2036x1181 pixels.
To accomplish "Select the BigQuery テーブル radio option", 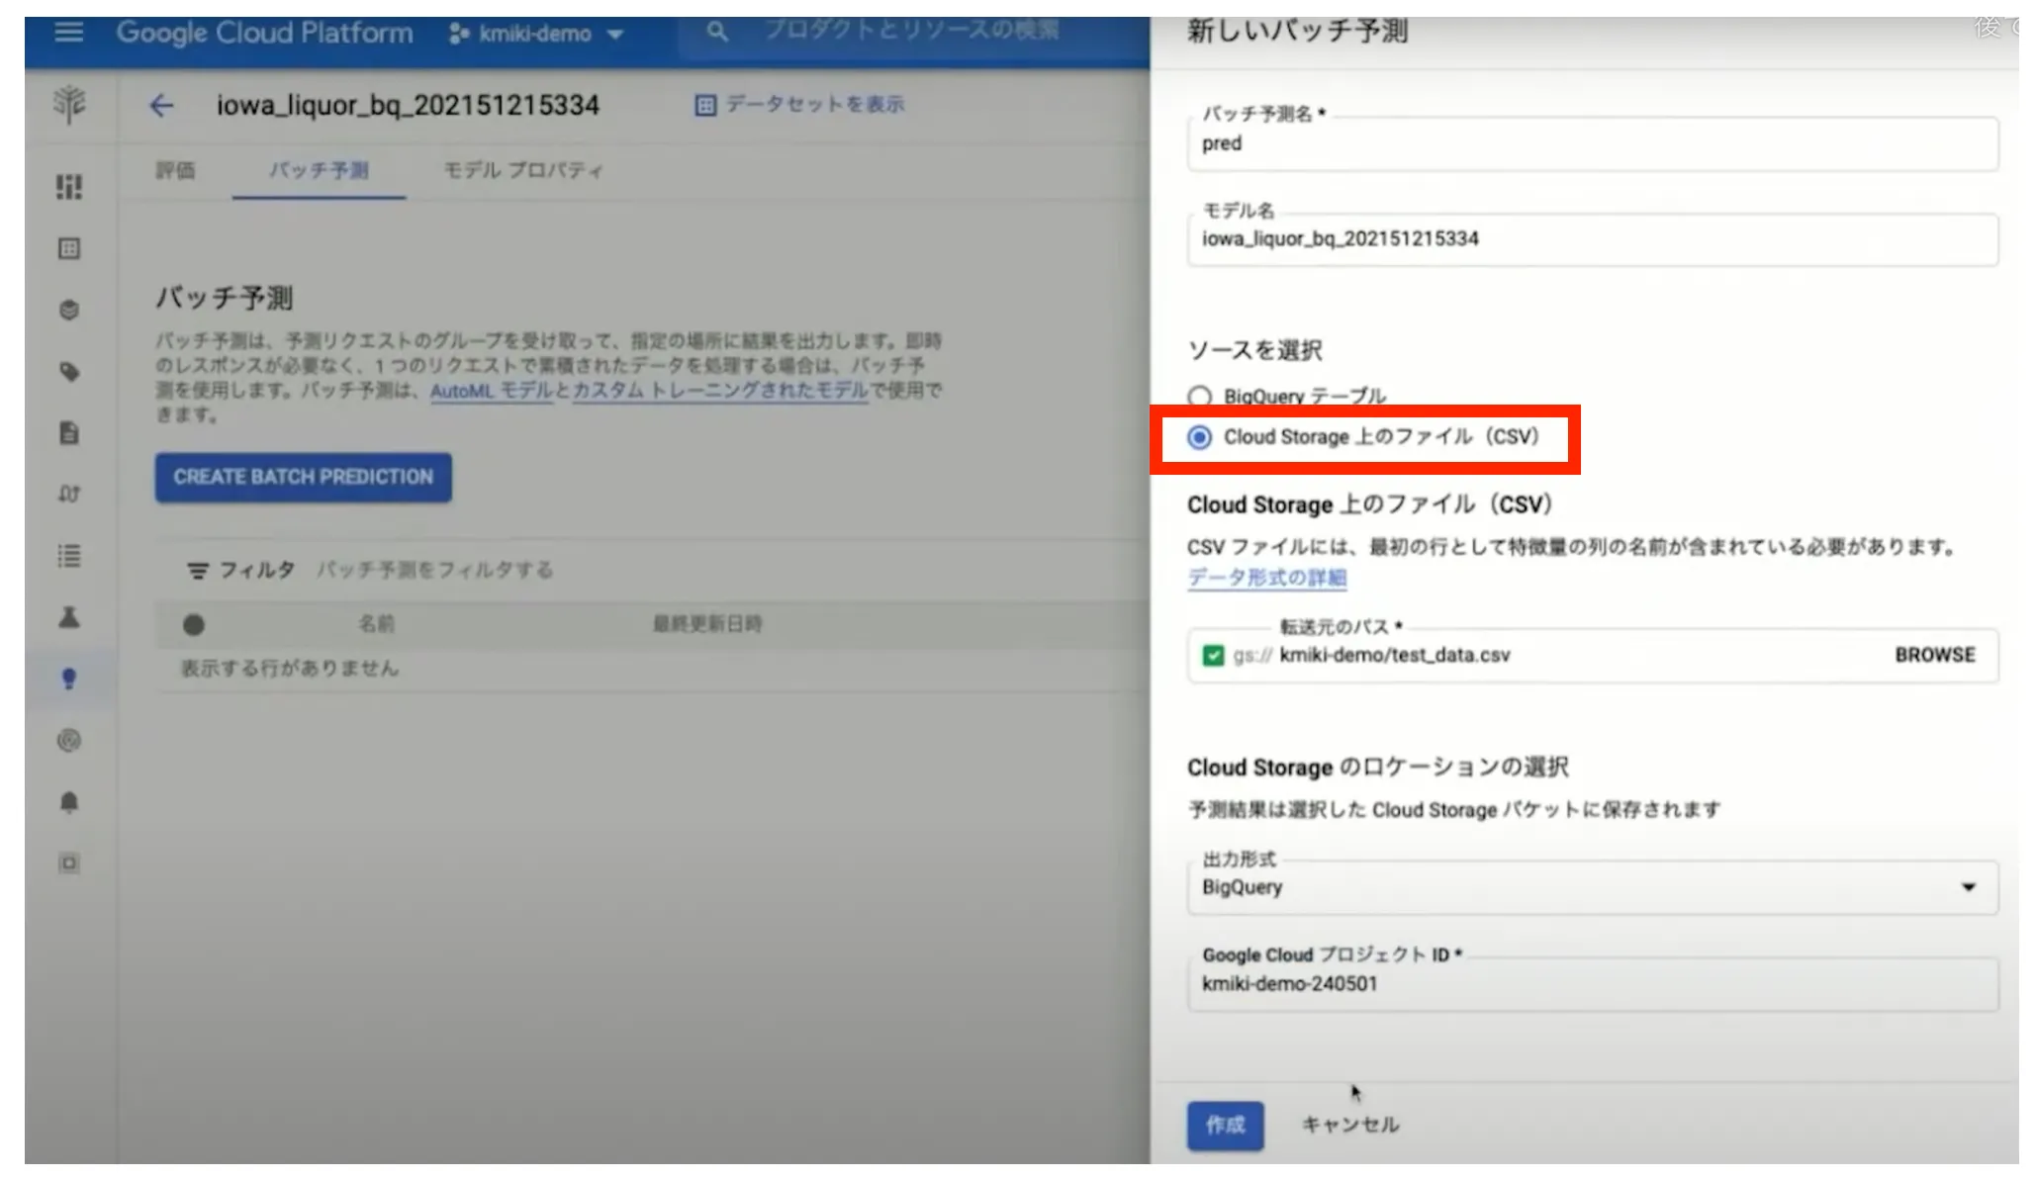I will 1199,397.
